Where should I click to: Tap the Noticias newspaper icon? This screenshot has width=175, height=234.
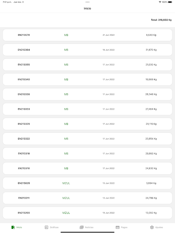point(82,227)
